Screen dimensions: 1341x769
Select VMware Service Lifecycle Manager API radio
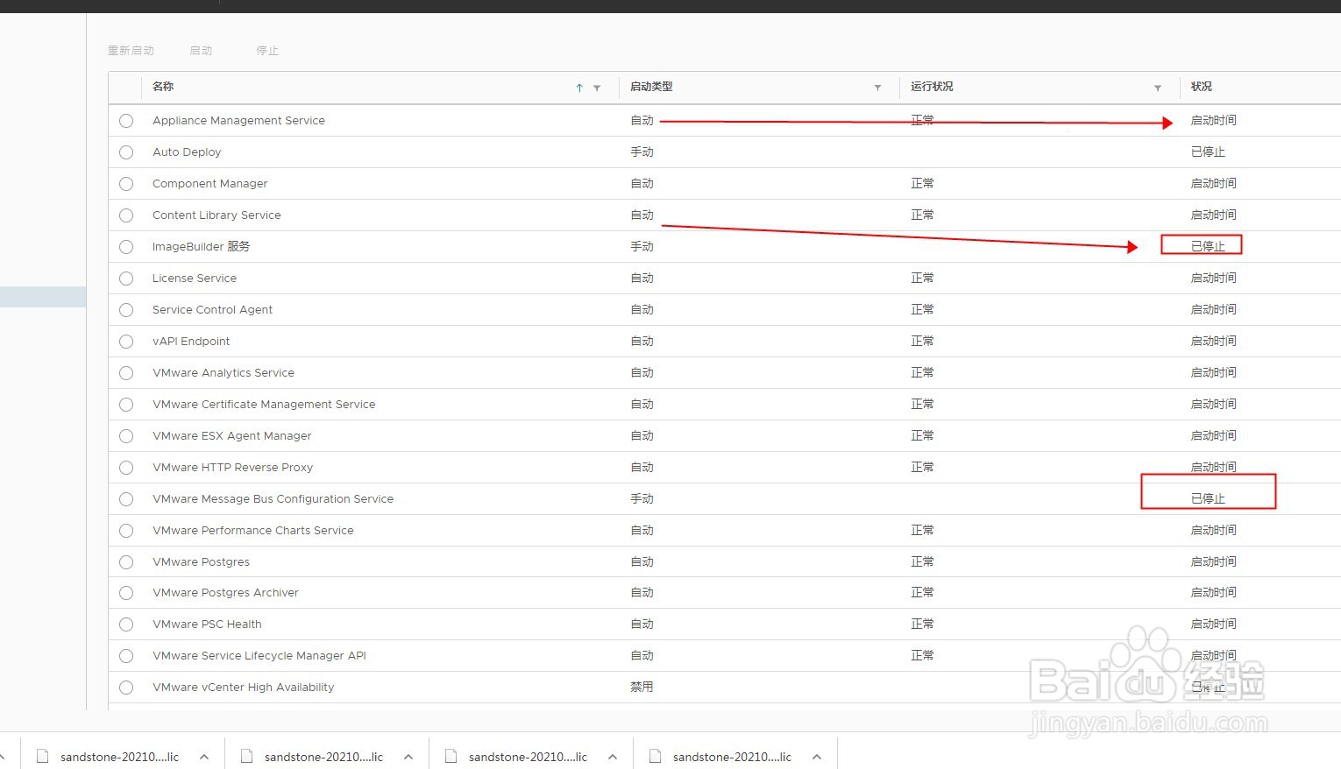coord(126,656)
